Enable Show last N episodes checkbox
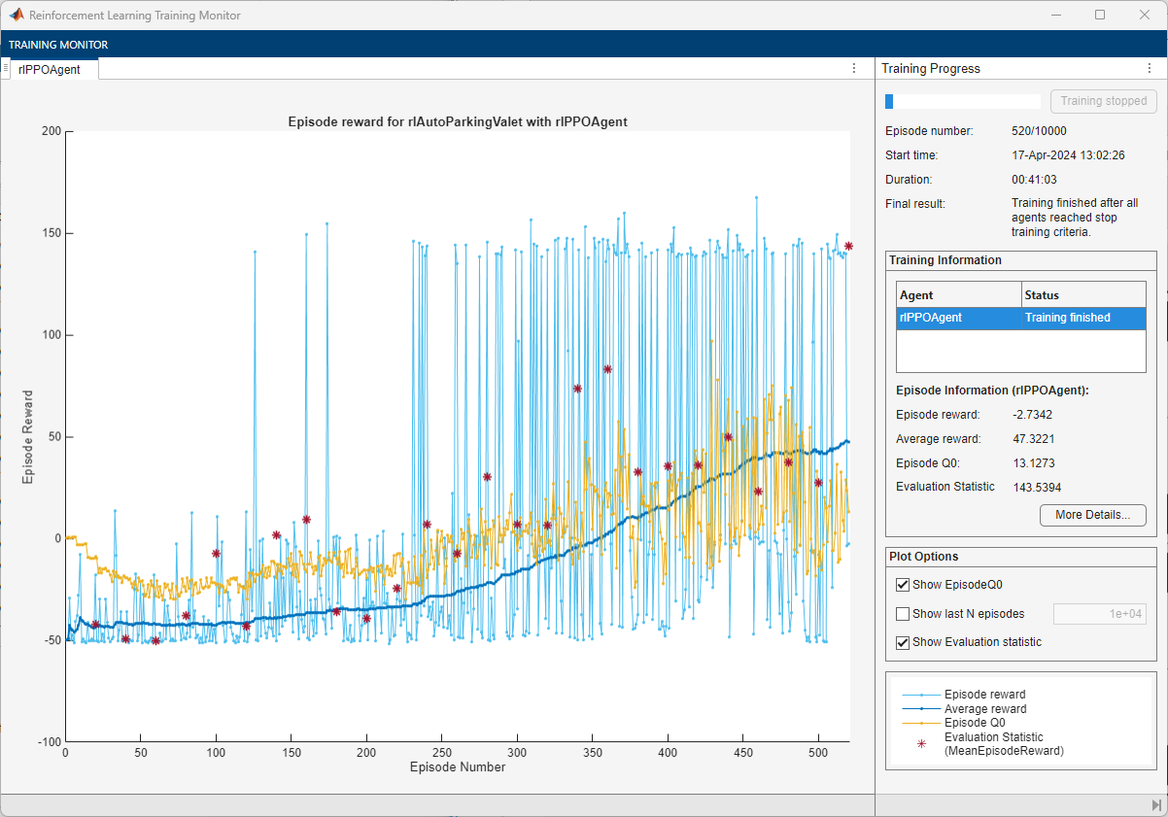Screen dimensions: 1168x817 (903, 614)
